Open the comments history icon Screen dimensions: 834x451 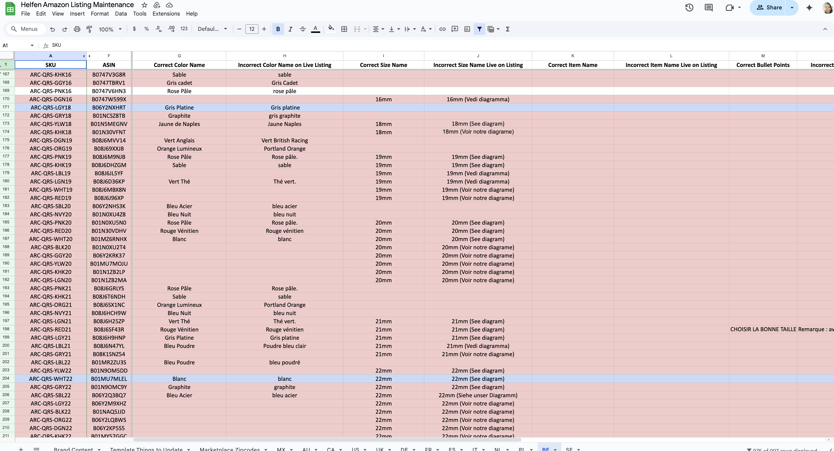click(x=708, y=7)
